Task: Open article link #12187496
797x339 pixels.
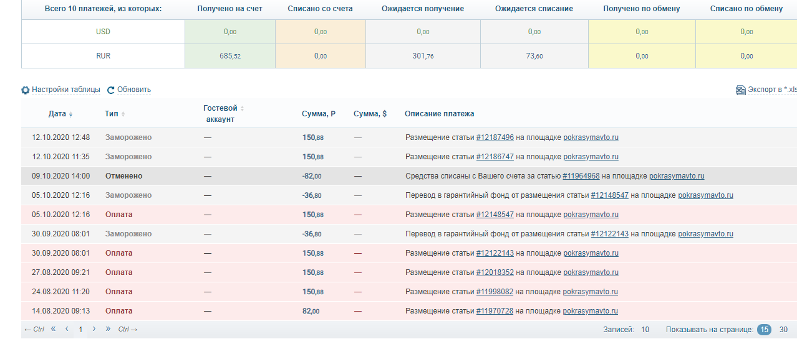Action: [495, 137]
